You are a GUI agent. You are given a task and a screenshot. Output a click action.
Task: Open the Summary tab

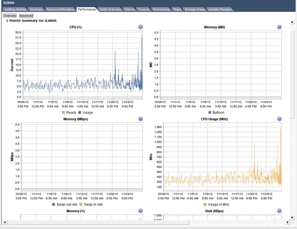[36, 9]
